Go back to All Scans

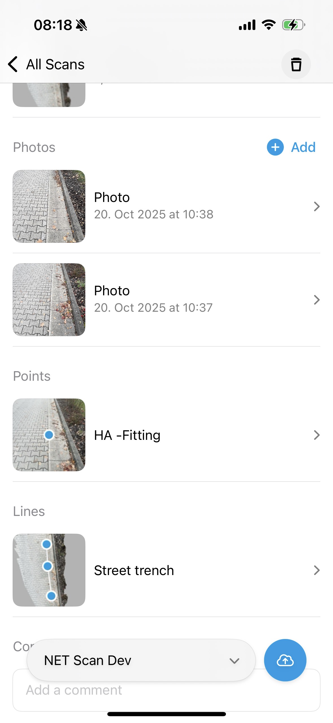[x=55, y=64]
